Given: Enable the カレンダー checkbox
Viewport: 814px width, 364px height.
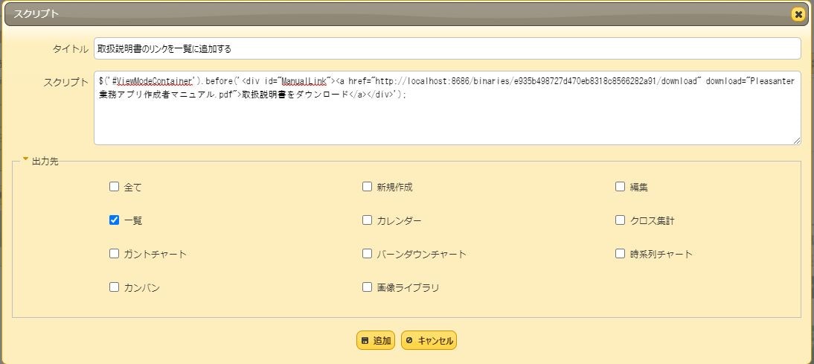Looking at the screenshot, I should (367, 220).
